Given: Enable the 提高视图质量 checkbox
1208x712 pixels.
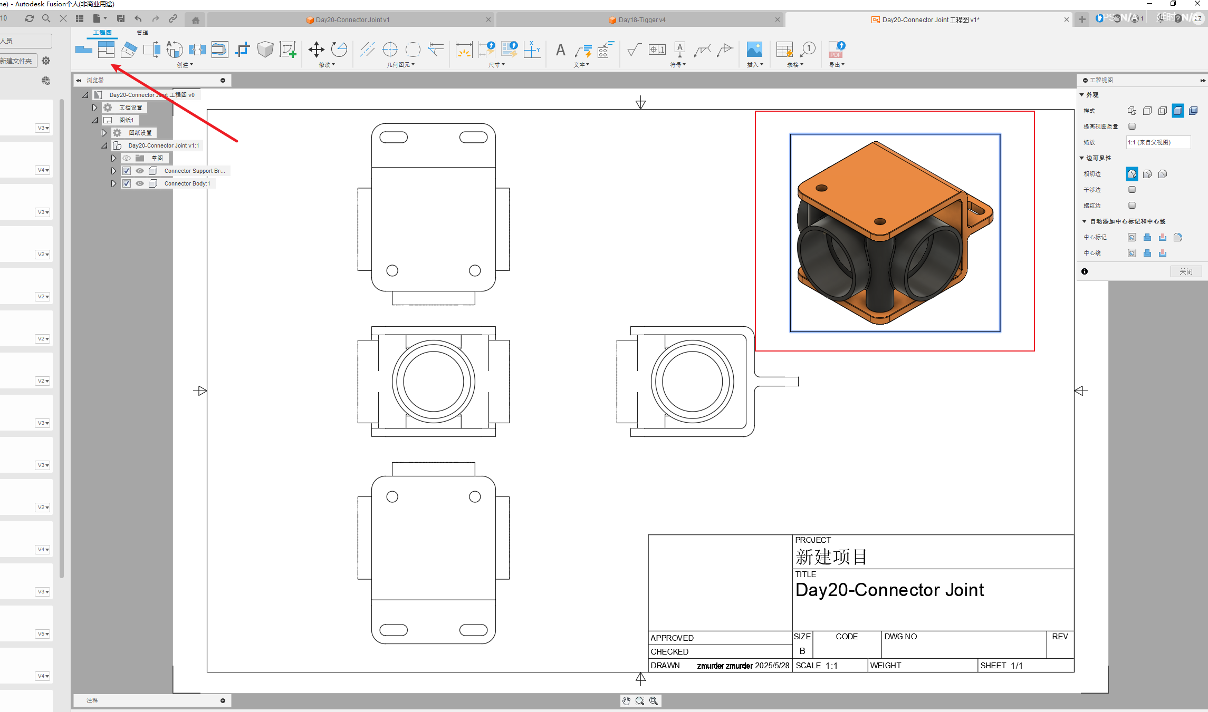Looking at the screenshot, I should [1132, 126].
